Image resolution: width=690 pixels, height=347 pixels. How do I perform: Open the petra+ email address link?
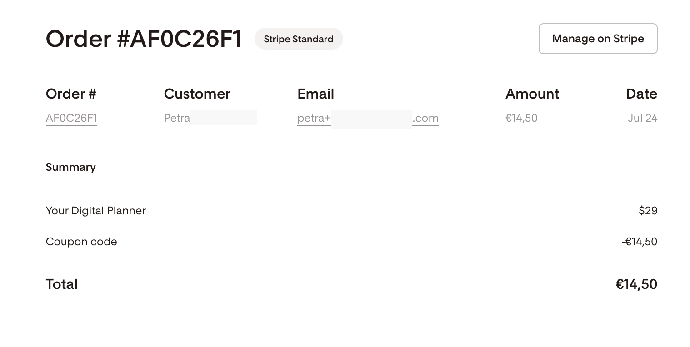click(368, 118)
